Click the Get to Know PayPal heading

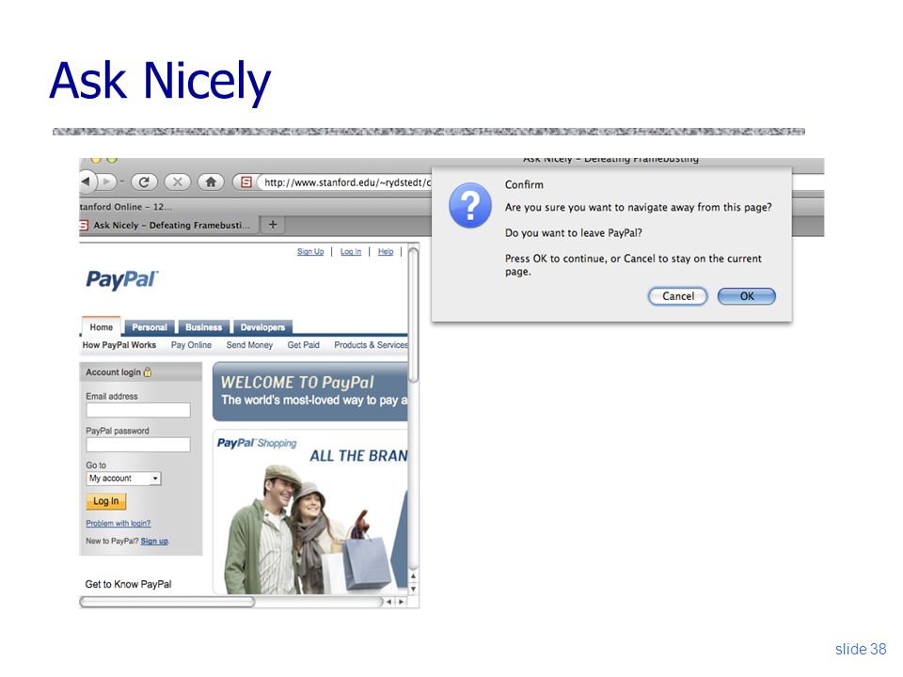(x=129, y=584)
